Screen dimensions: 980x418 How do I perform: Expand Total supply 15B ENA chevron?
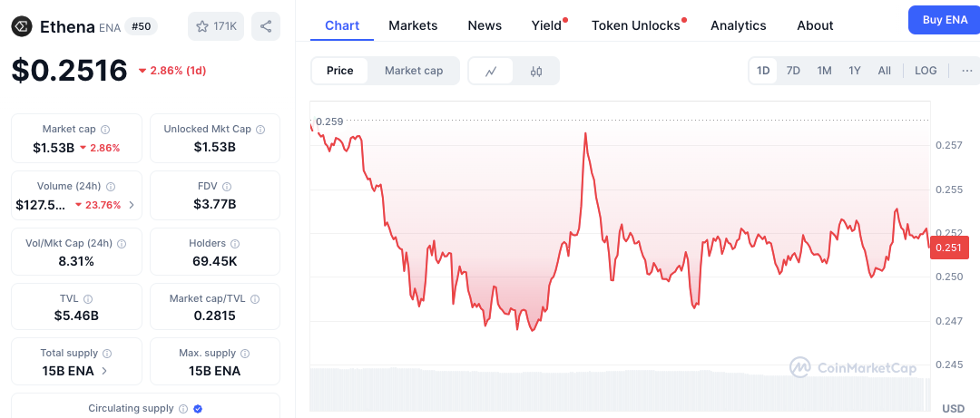(x=103, y=371)
